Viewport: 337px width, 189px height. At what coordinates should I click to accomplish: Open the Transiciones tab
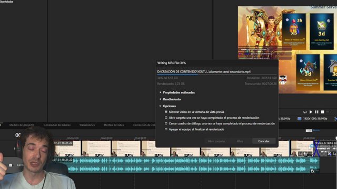[87, 125]
